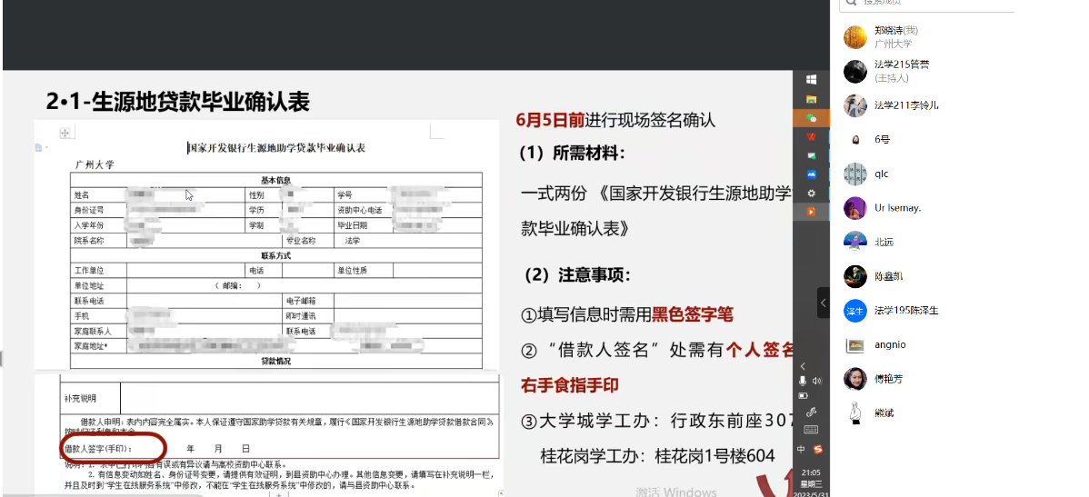Viewport: 1089px width, 497px height.
Task: Toggle the 中 Chinese input mode indicator
Action: pyautogui.click(x=801, y=449)
